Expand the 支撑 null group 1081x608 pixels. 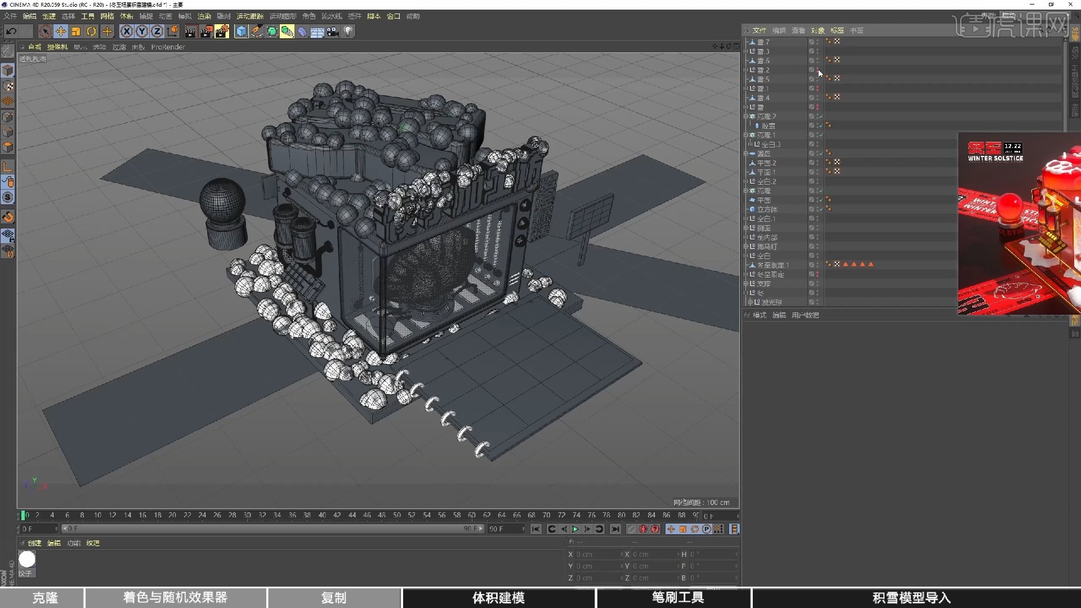click(746, 284)
